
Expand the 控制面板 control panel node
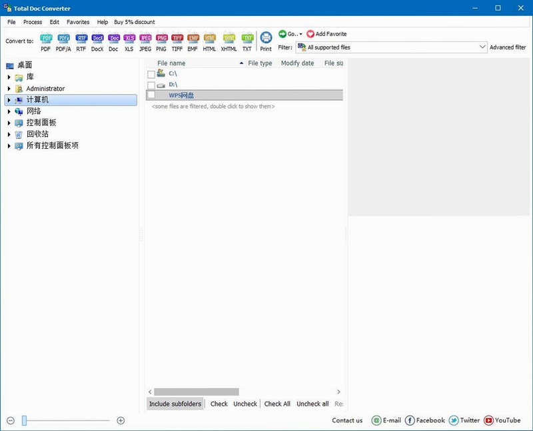click(x=9, y=123)
